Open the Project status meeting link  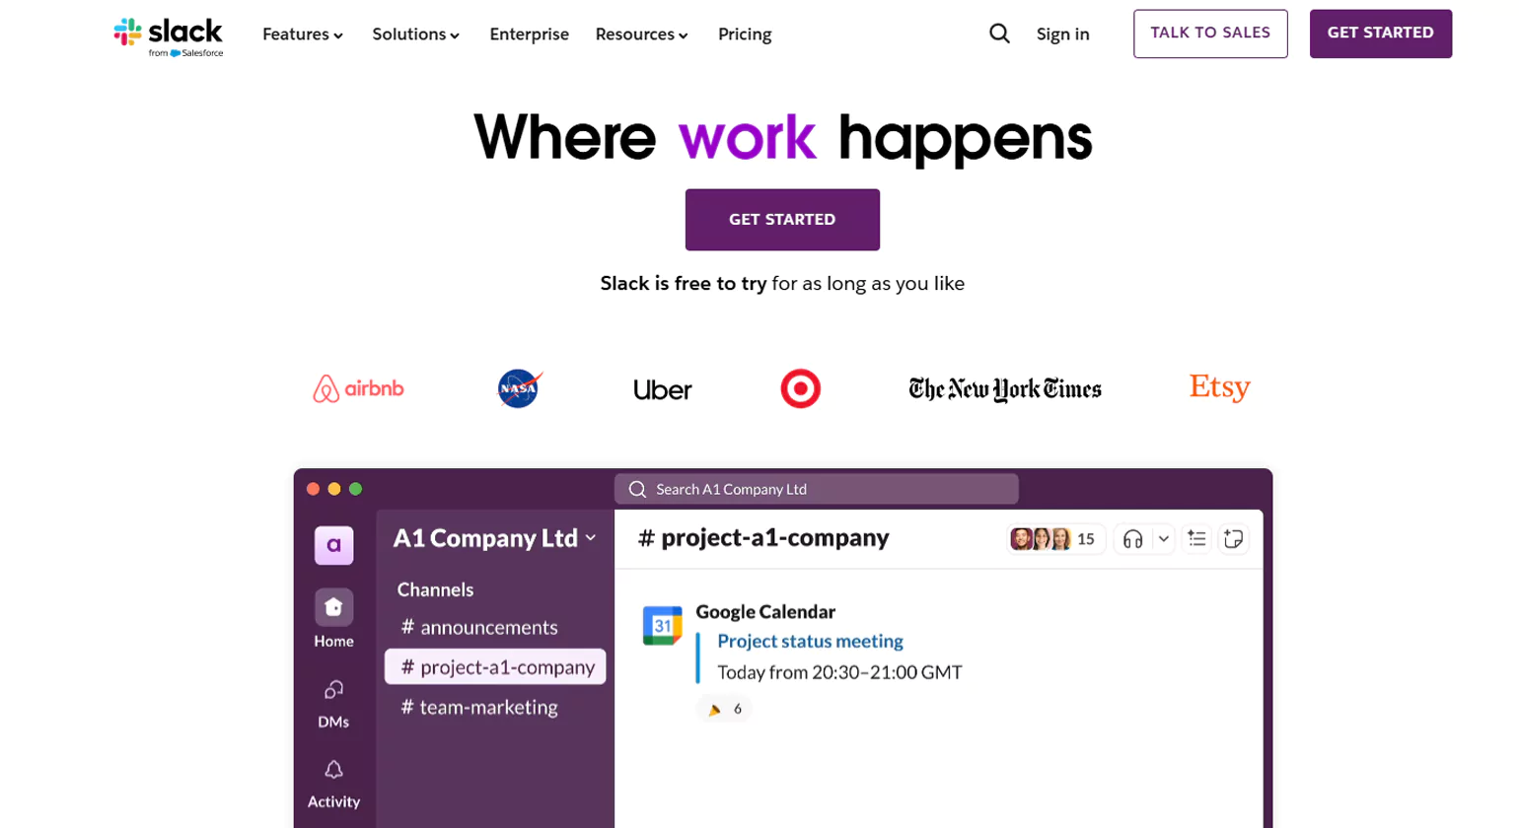point(809,641)
